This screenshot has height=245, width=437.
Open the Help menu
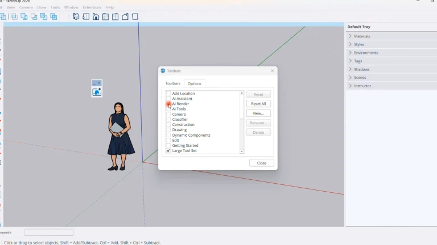pos(109,7)
